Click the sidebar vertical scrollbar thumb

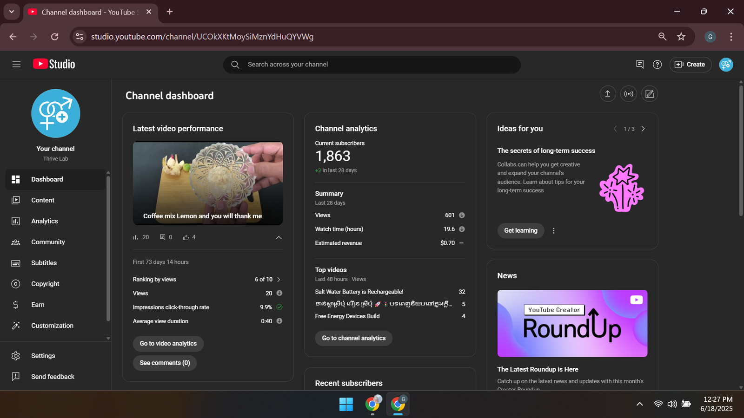coord(108,248)
